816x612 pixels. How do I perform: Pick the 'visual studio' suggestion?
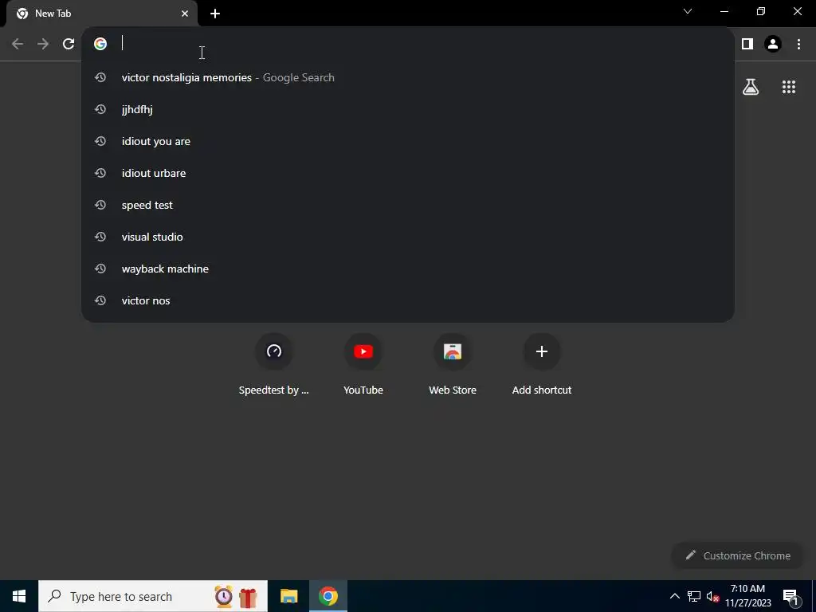click(x=408, y=237)
